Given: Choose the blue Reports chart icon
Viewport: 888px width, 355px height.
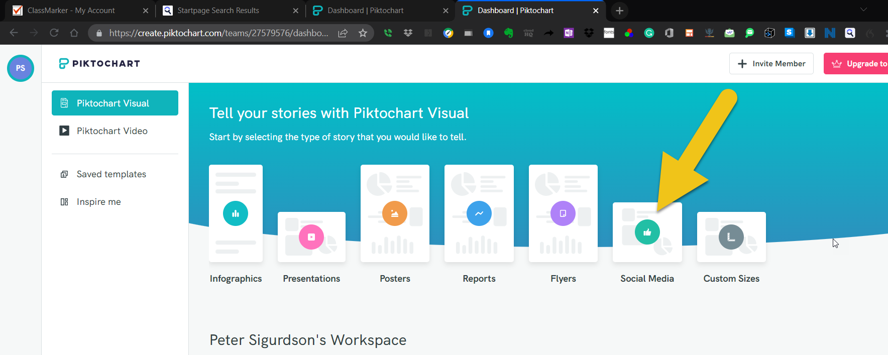Looking at the screenshot, I should point(479,213).
